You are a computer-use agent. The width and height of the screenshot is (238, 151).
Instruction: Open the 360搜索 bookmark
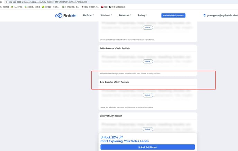32,7
